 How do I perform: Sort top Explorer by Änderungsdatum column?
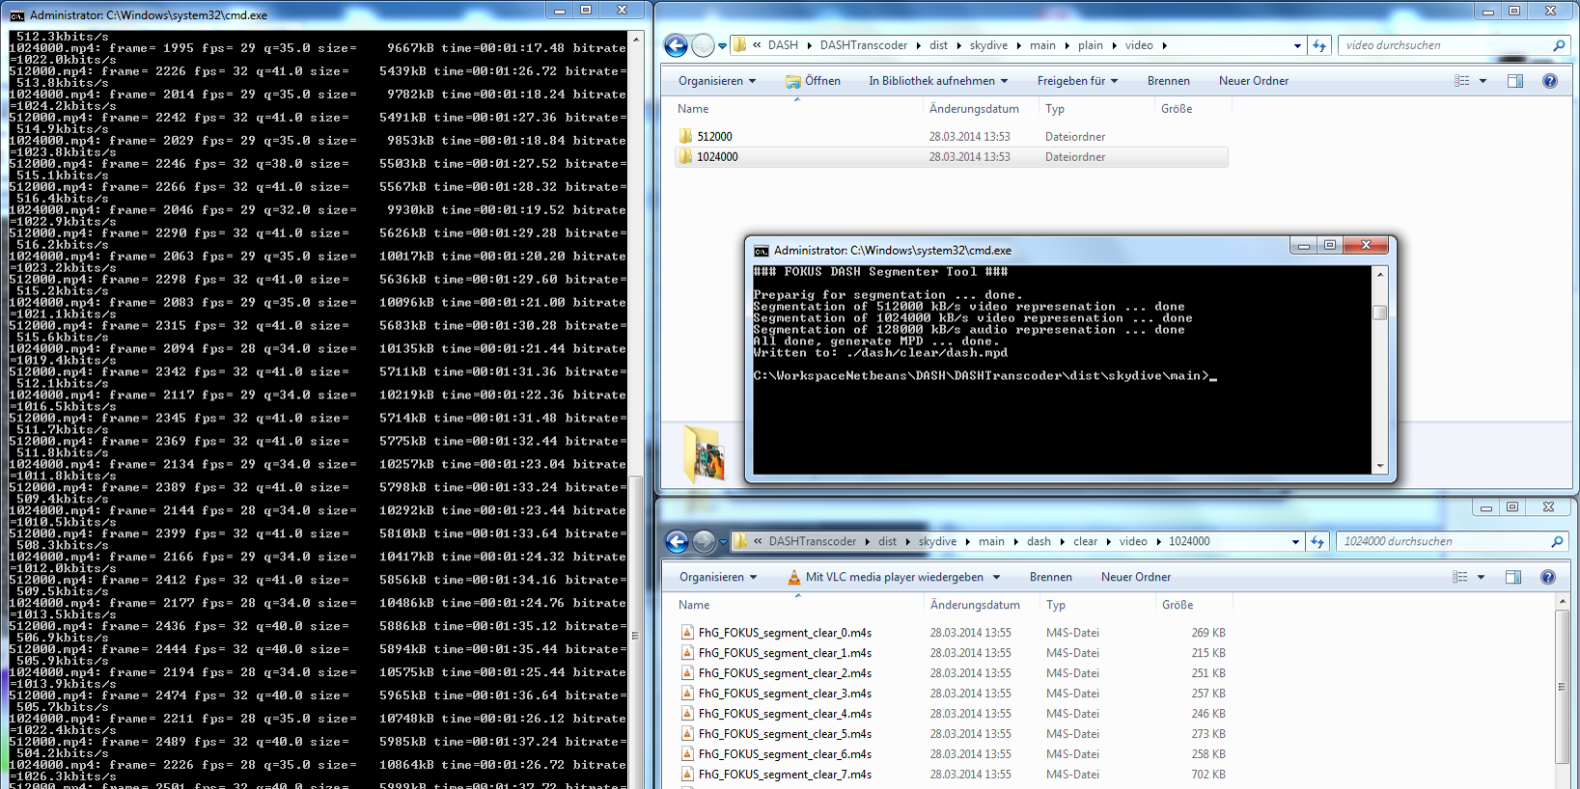point(974,109)
